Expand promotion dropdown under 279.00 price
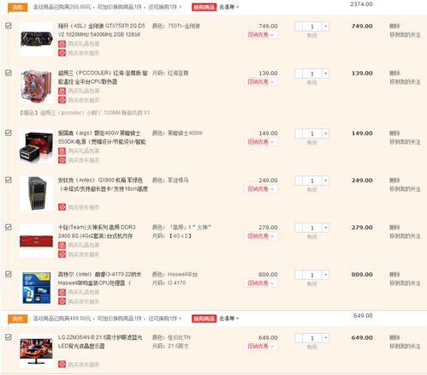This screenshot has height=375, width=427. tap(260, 236)
